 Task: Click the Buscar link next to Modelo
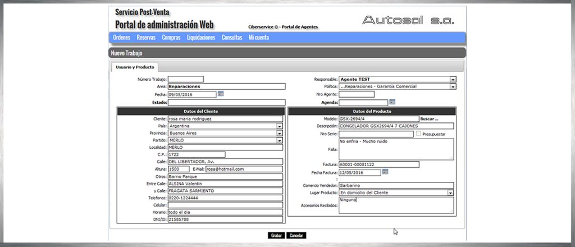pos(429,119)
